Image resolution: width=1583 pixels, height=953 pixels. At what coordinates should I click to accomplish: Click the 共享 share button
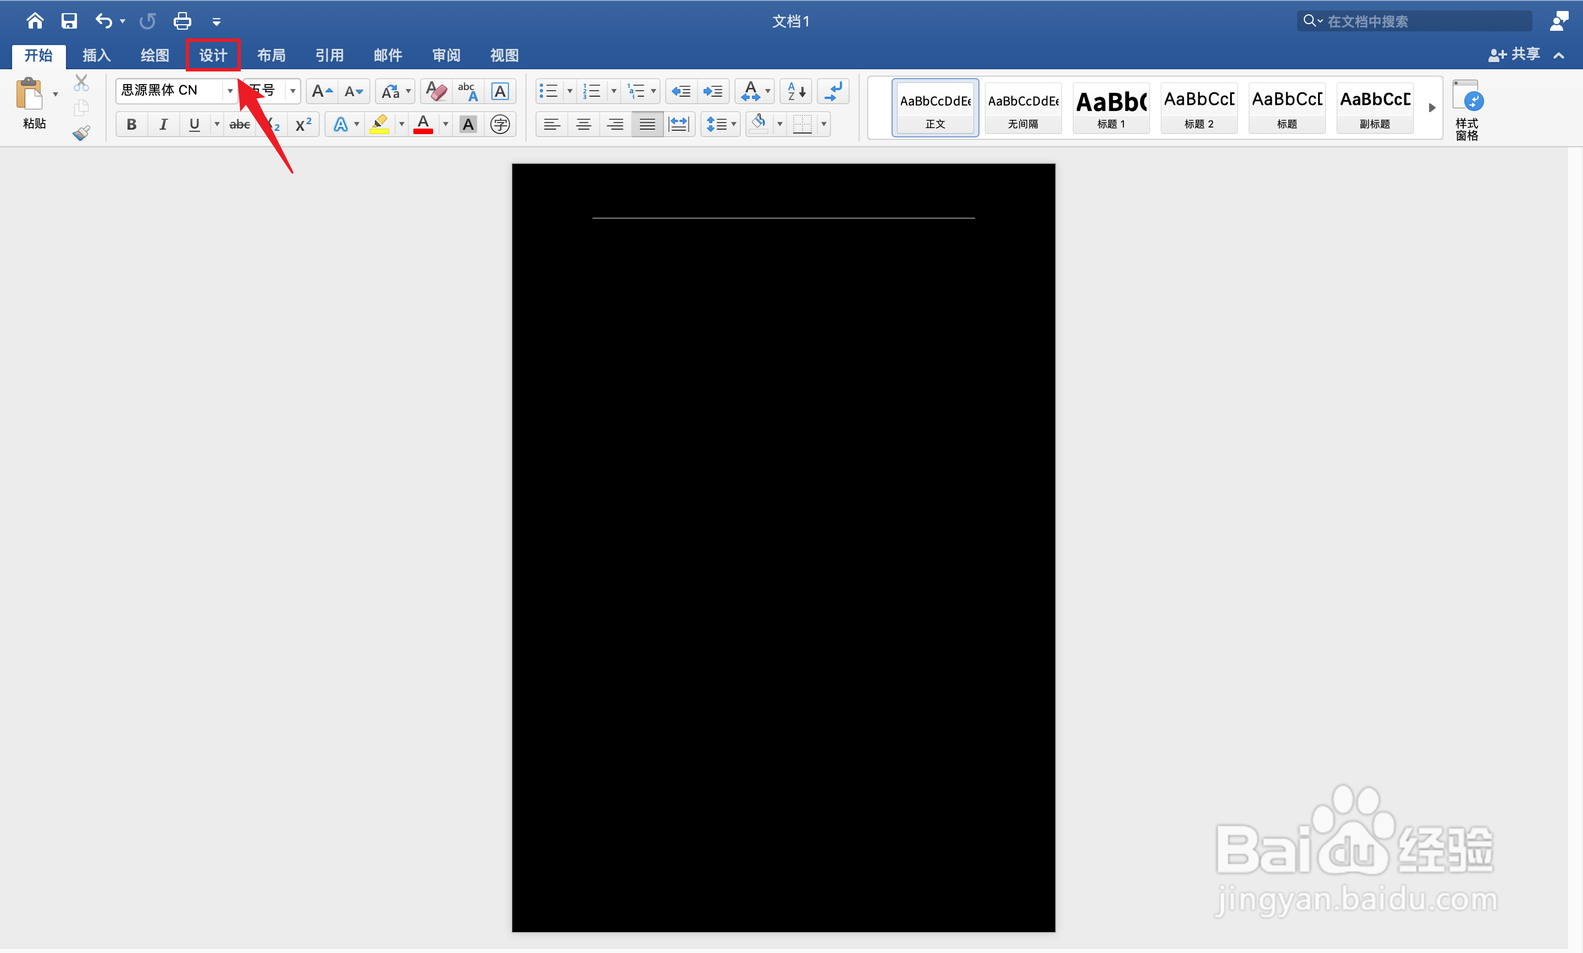tap(1515, 54)
